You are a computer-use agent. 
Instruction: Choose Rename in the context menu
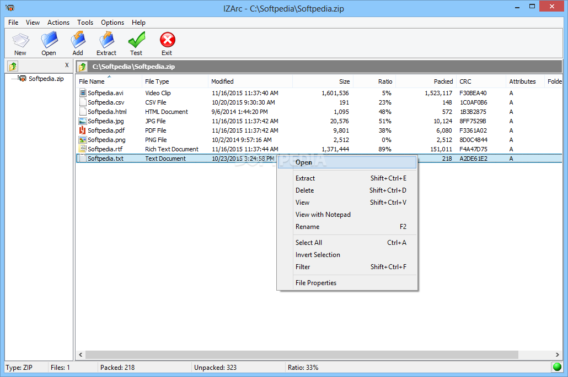tap(347, 227)
